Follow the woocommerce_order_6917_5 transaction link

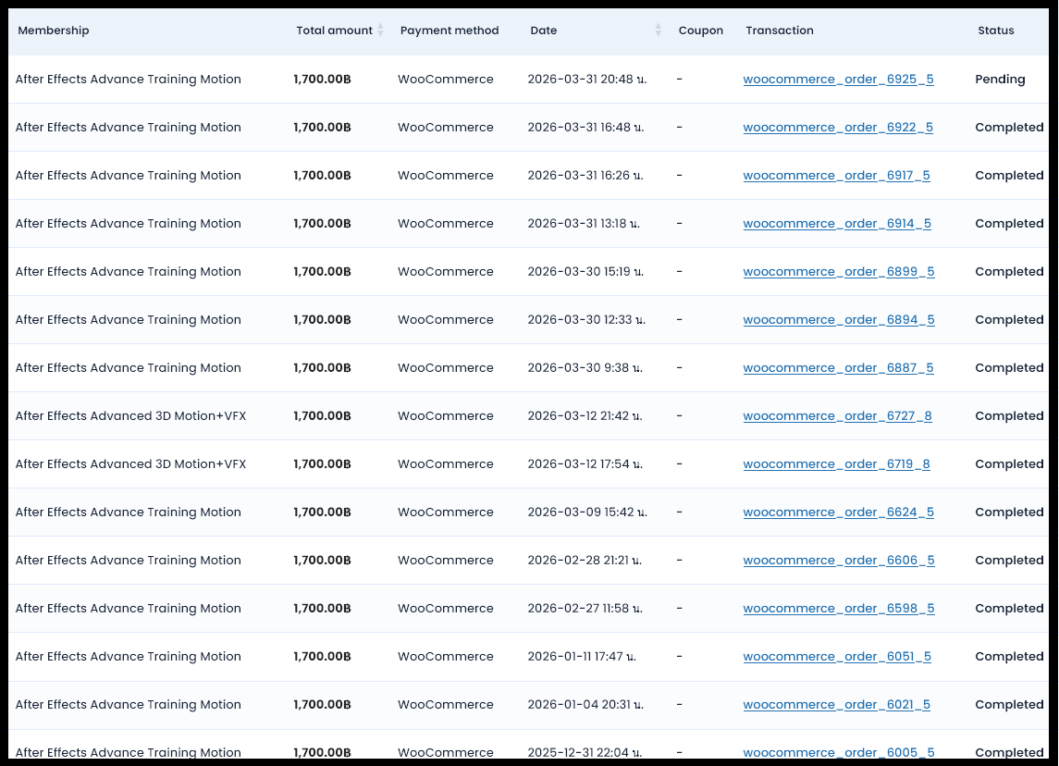click(x=836, y=176)
